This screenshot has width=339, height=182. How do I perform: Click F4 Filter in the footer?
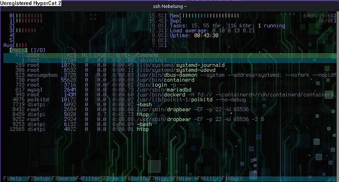[88, 179]
